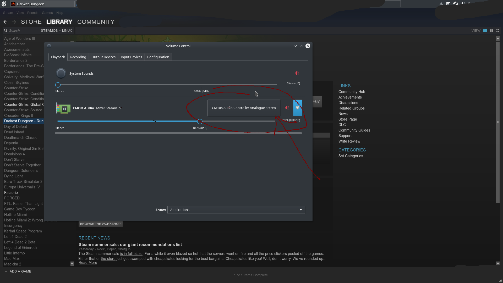Open the COMMUNITY section
The width and height of the screenshot is (503, 283).
coord(96,22)
